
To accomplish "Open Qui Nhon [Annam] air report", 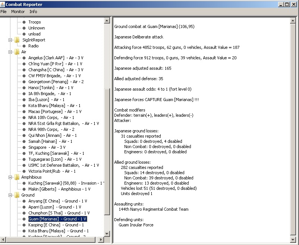I will pos(53,136).
